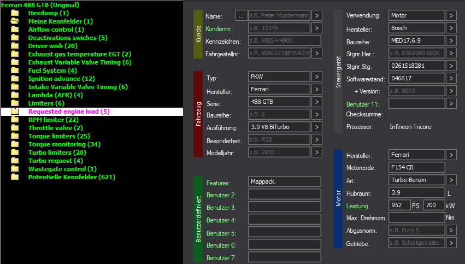Click the Torque monitoring folder icon
This screenshot has width=465, height=264.
(x=15, y=144)
